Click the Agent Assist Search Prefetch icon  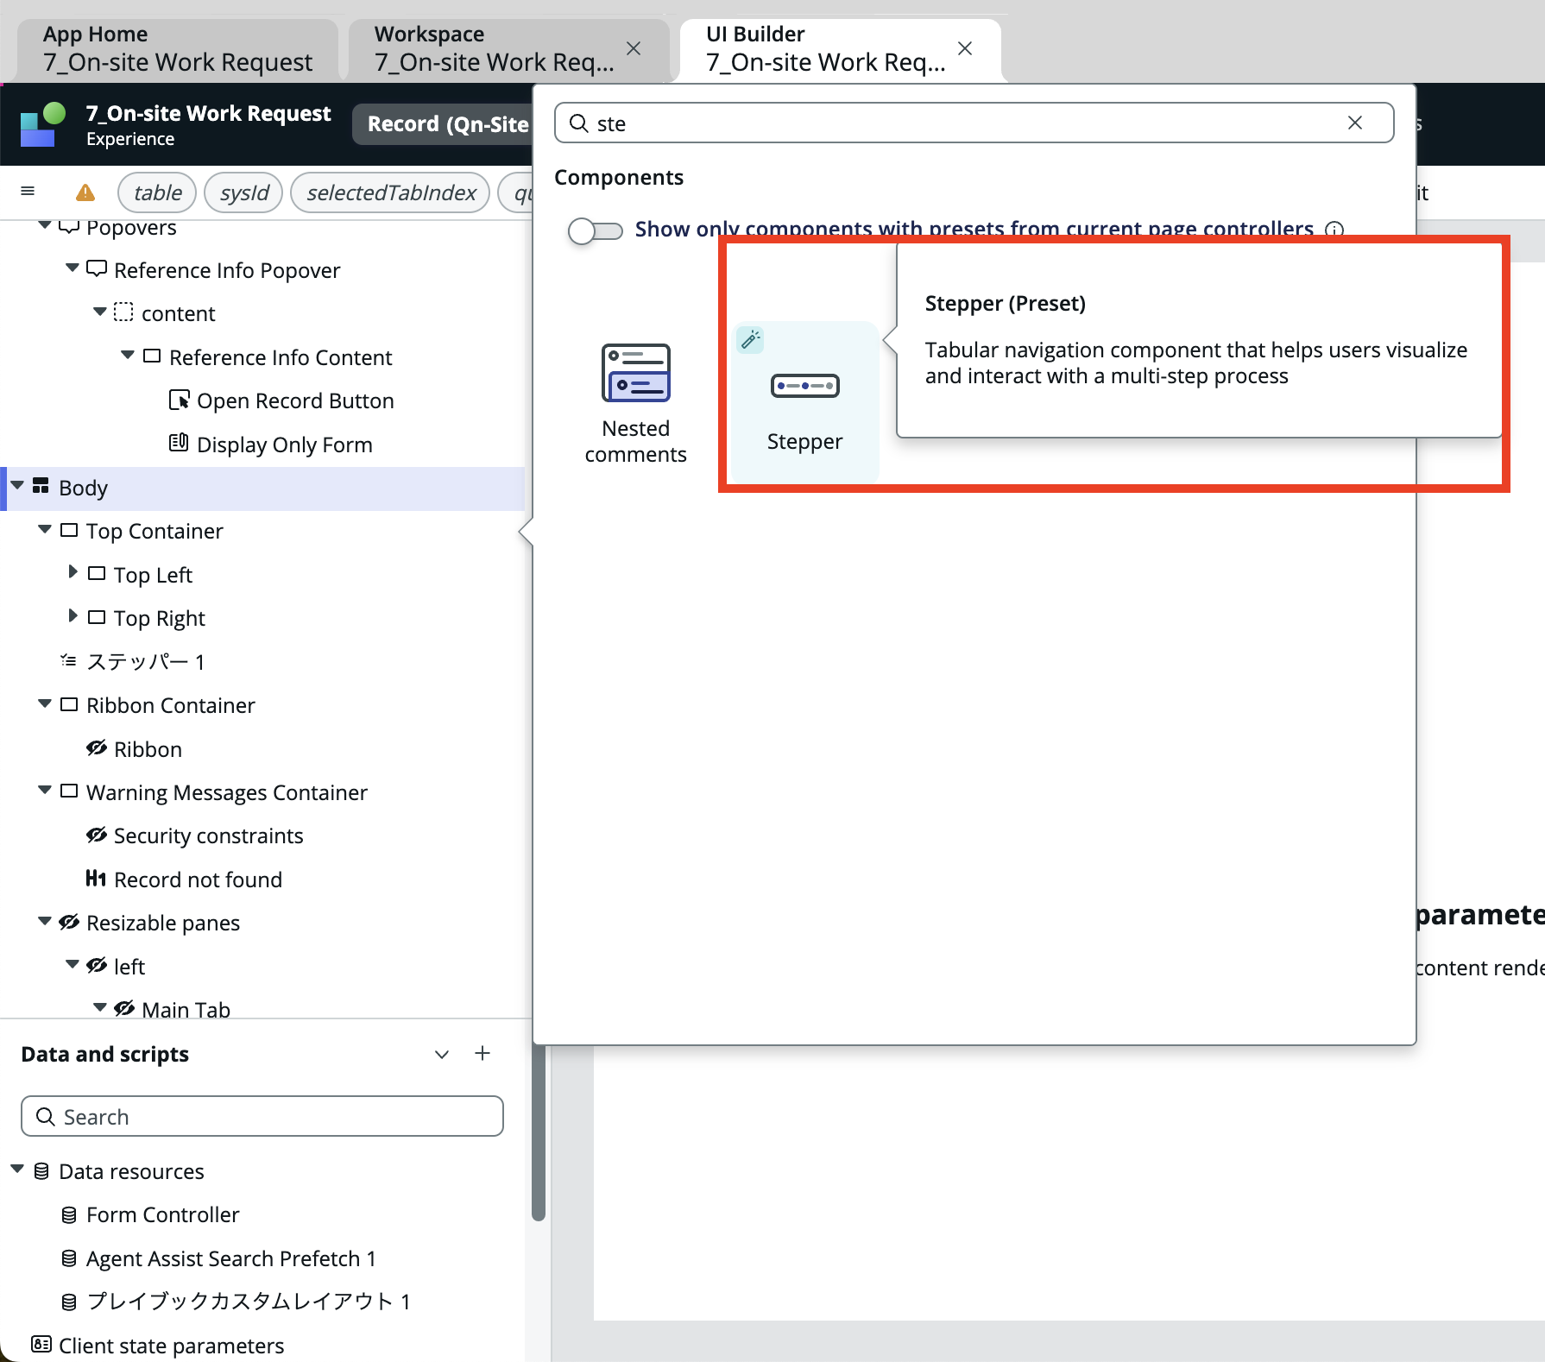pos(69,1258)
